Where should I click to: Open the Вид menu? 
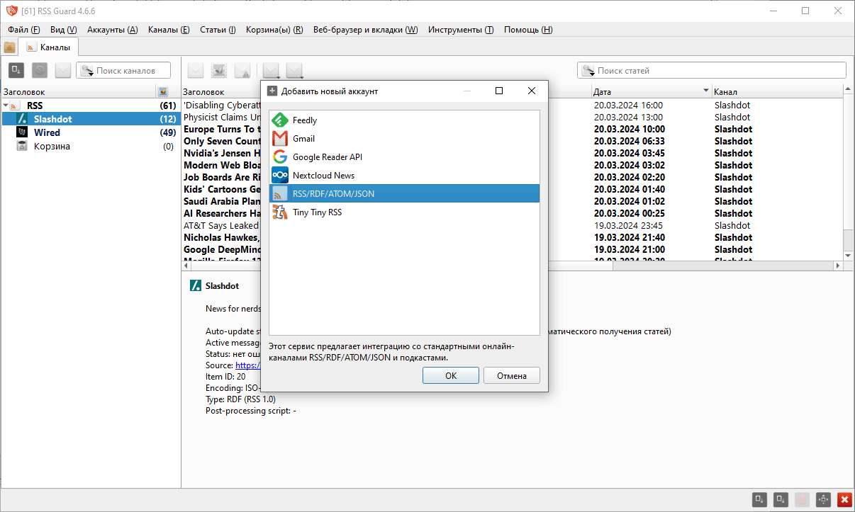click(63, 30)
